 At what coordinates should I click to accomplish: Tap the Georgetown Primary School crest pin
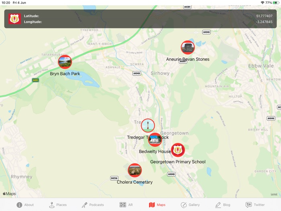tap(178, 150)
